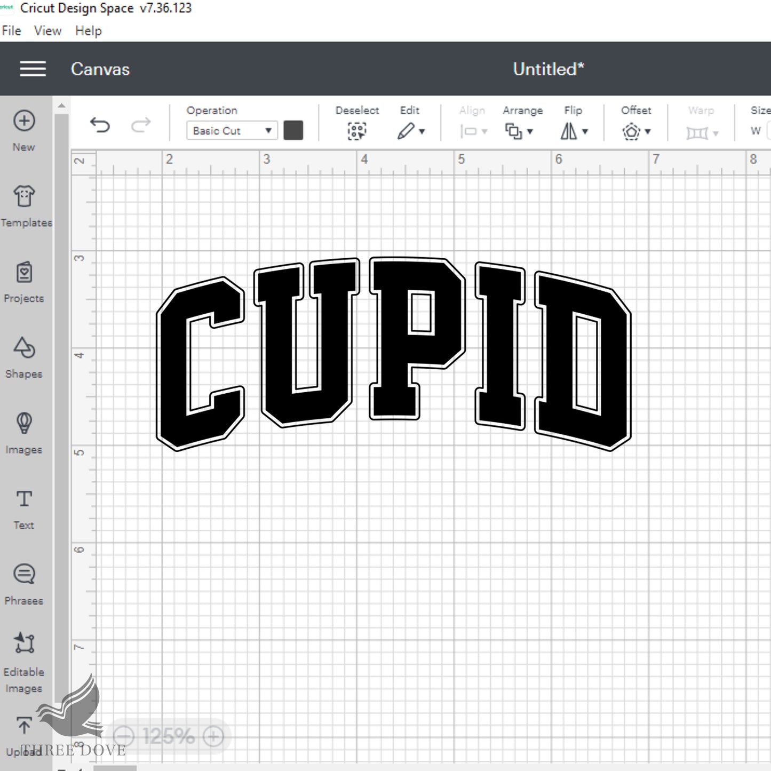771x771 pixels.
Task: Click the Canvas header label
Action: tap(100, 69)
